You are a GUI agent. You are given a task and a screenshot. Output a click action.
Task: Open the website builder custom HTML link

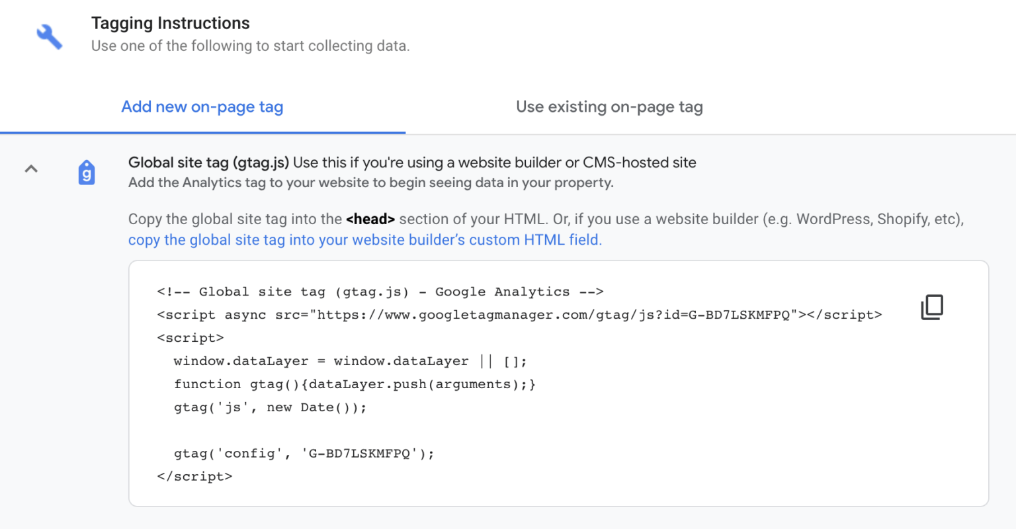pyautogui.click(x=364, y=239)
